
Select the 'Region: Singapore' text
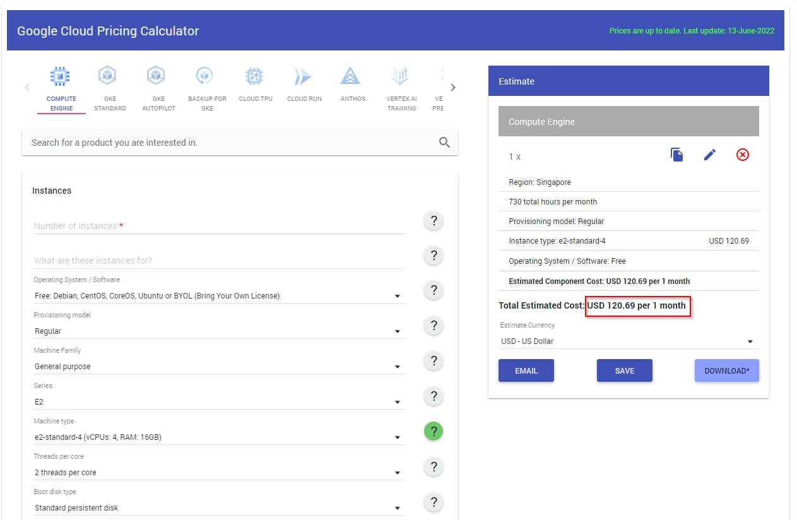click(540, 182)
